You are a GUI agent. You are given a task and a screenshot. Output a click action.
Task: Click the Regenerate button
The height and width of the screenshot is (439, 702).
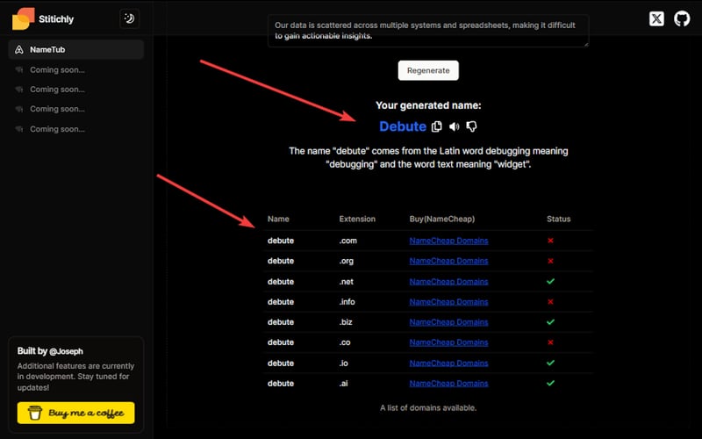click(428, 70)
